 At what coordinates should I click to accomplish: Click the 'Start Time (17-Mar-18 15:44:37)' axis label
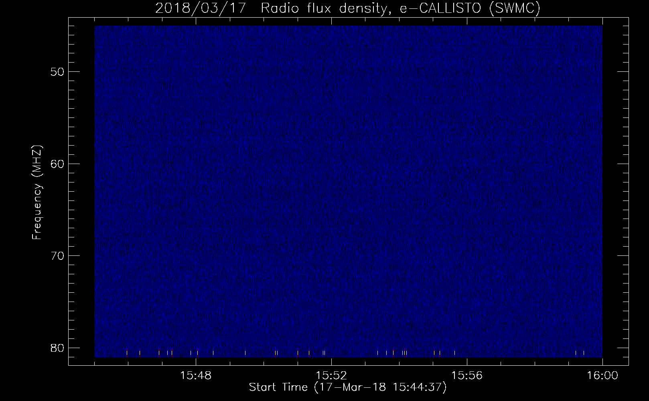coord(348,388)
